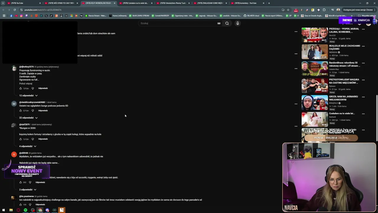Viewport: 378px width, 213px height.
Task: Open the RandomBruce rekordowy 30 minutowy stream thumbnail
Action: 315,69
